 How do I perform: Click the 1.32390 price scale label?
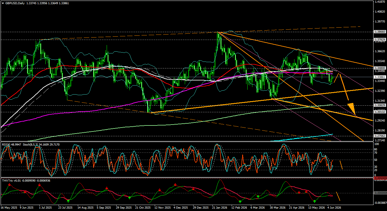380,91
